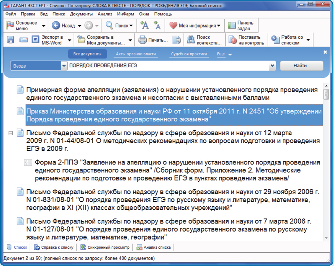Screen dimensions: 334x266
Task: Open Поиск контекста binoculars tool
Action: point(204,40)
